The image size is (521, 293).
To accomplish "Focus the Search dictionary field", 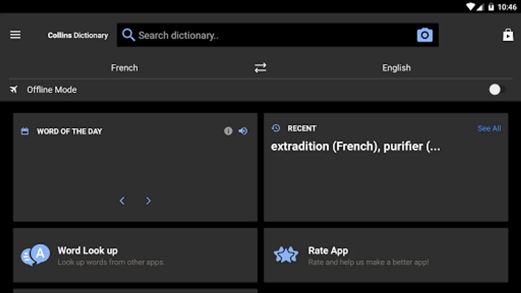I will pos(274,35).
